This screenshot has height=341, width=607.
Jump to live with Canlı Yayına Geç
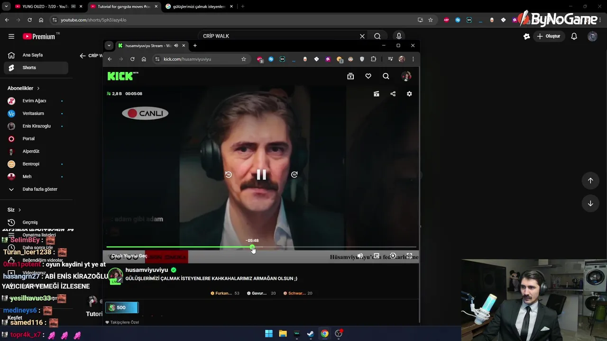click(129, 256)
